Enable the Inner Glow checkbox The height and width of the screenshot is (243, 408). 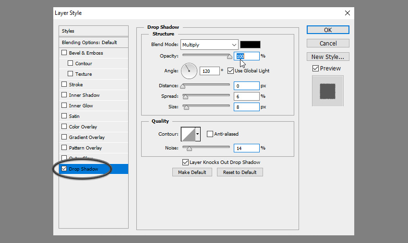(64, 105)
